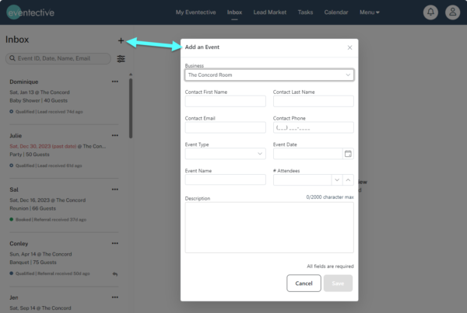Select Sal's lead name
Image resolution: width=467 pixels, height=313 pixels.
coord(14,190)
